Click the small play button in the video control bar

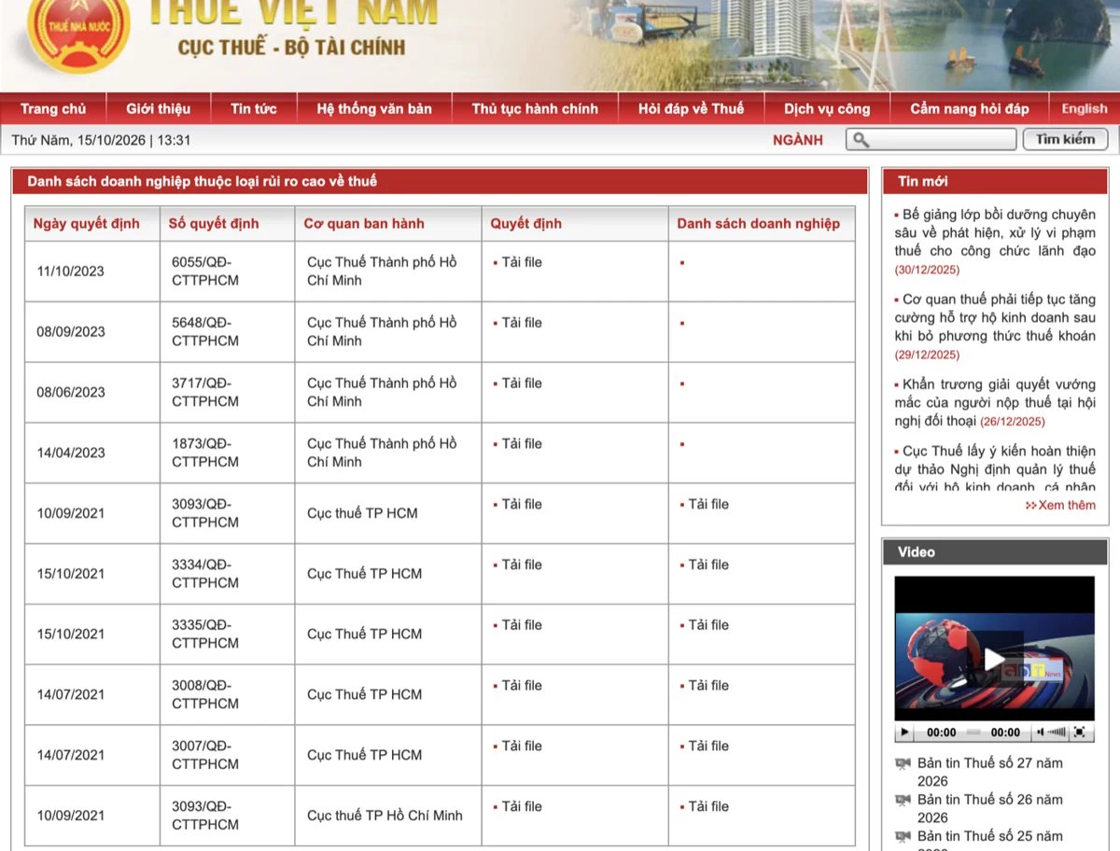point(904,732)
